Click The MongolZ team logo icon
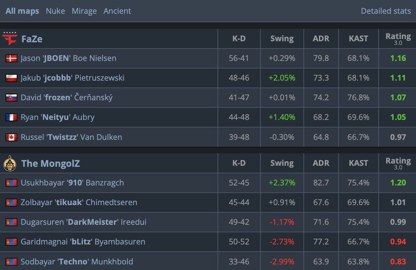416x270 pixels. (10, 163)
